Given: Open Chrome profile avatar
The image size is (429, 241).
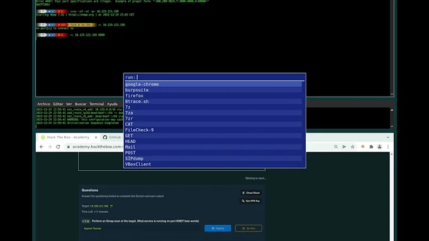Looking at the screenshot, I should click(380, 147).
